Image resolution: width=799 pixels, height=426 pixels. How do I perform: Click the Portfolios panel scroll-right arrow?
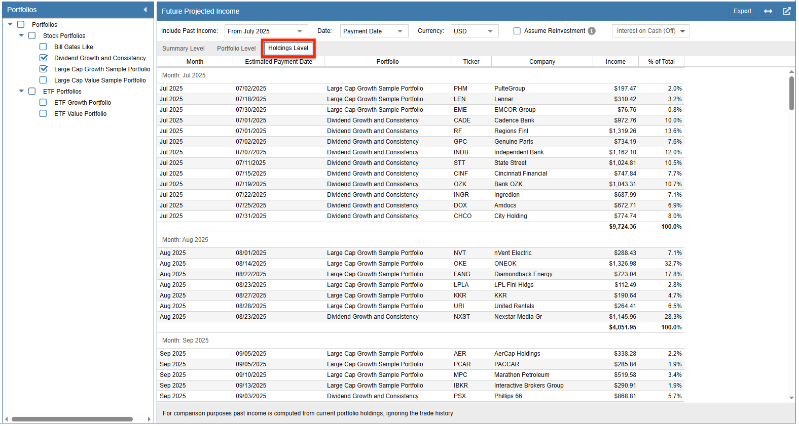pos(149,419)
